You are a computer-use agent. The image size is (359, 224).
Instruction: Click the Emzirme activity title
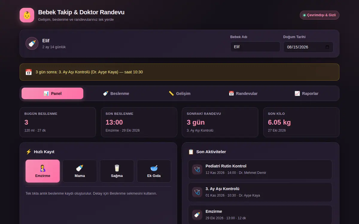point(214,211)
